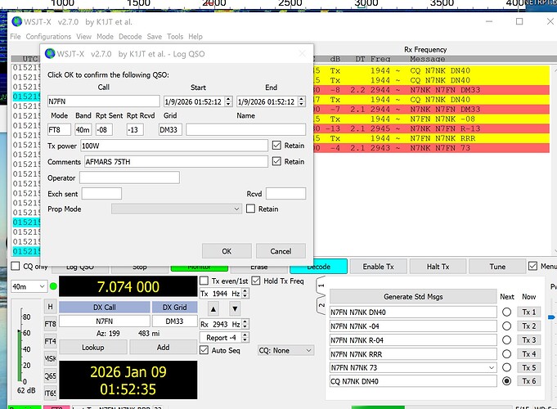Send Tx 1 message now
557x409 pixels.
pyautogui.click(x=528, y=312)
